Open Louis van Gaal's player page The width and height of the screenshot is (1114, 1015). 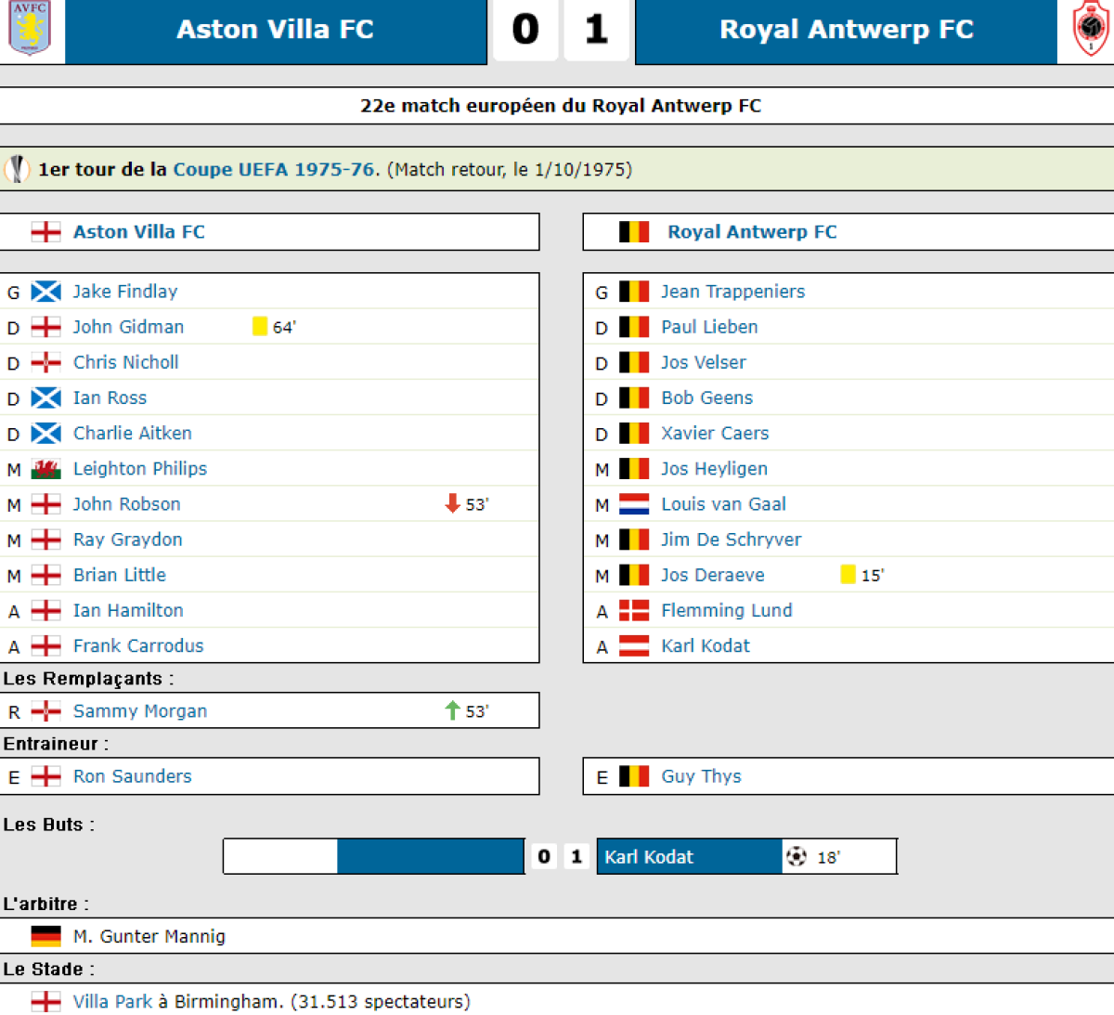(723, 504)
